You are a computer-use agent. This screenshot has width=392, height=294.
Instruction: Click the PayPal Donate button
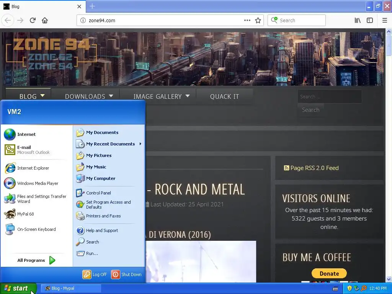(x=329, y=273)
